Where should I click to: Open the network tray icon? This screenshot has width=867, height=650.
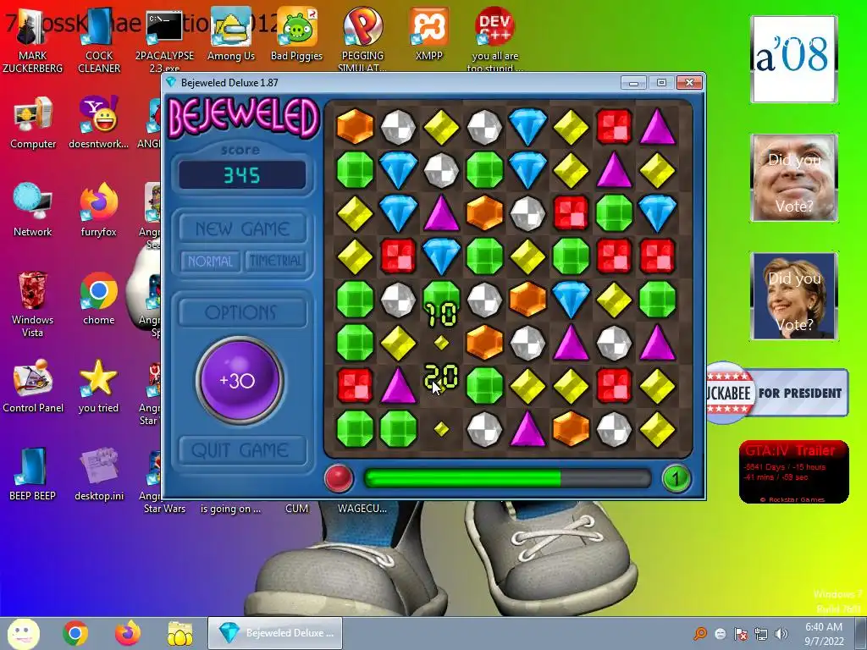761,633
